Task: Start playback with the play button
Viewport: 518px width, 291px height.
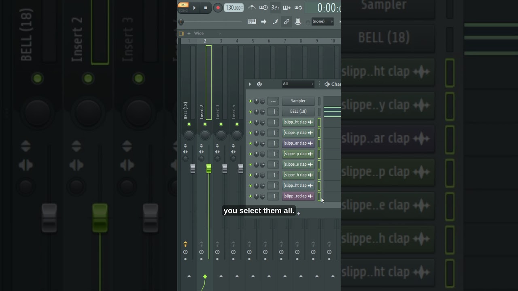Action: (194, 8)
